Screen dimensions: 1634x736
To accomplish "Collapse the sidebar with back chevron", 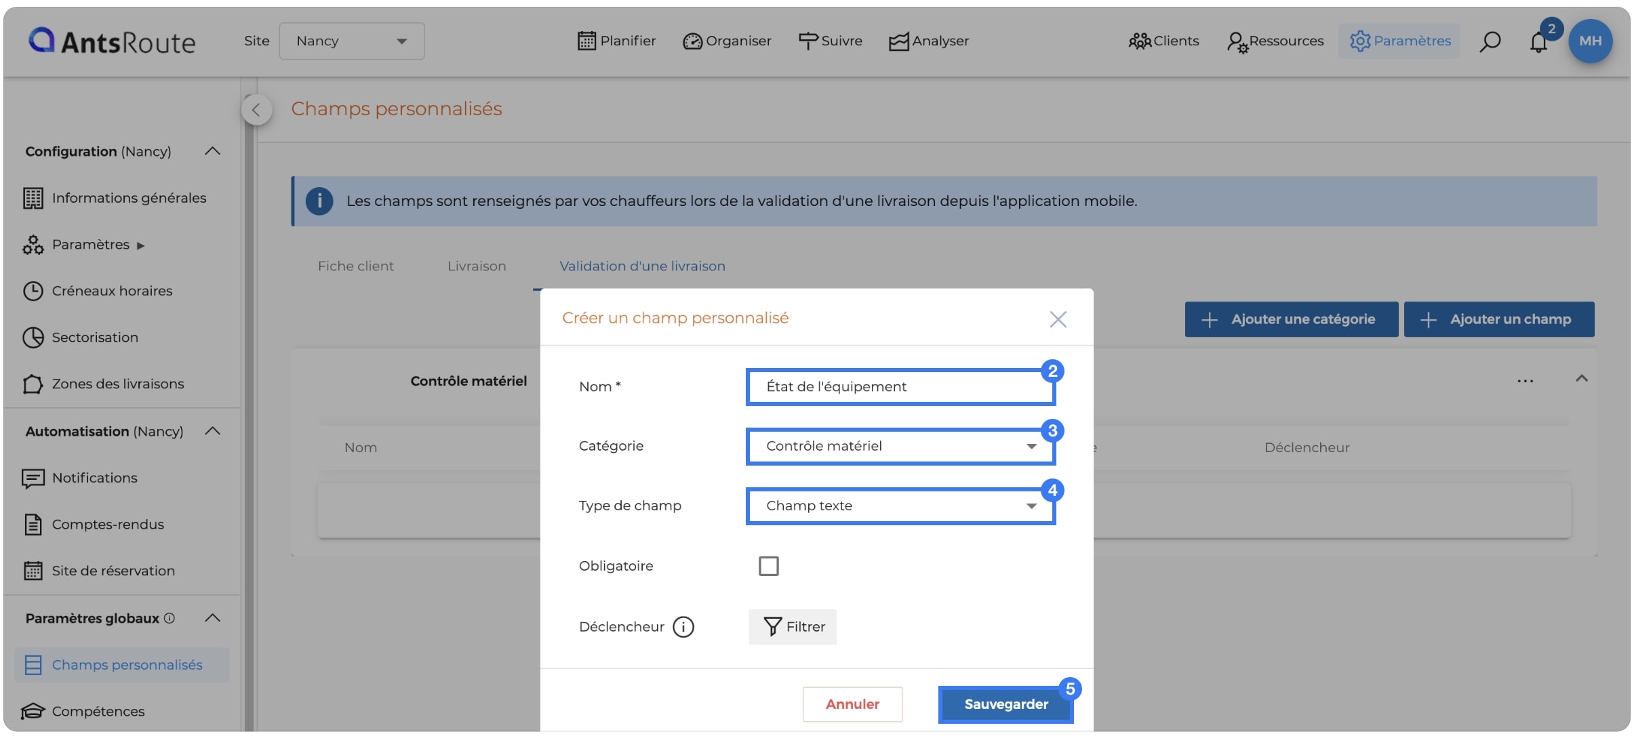I will coord(256,109).
